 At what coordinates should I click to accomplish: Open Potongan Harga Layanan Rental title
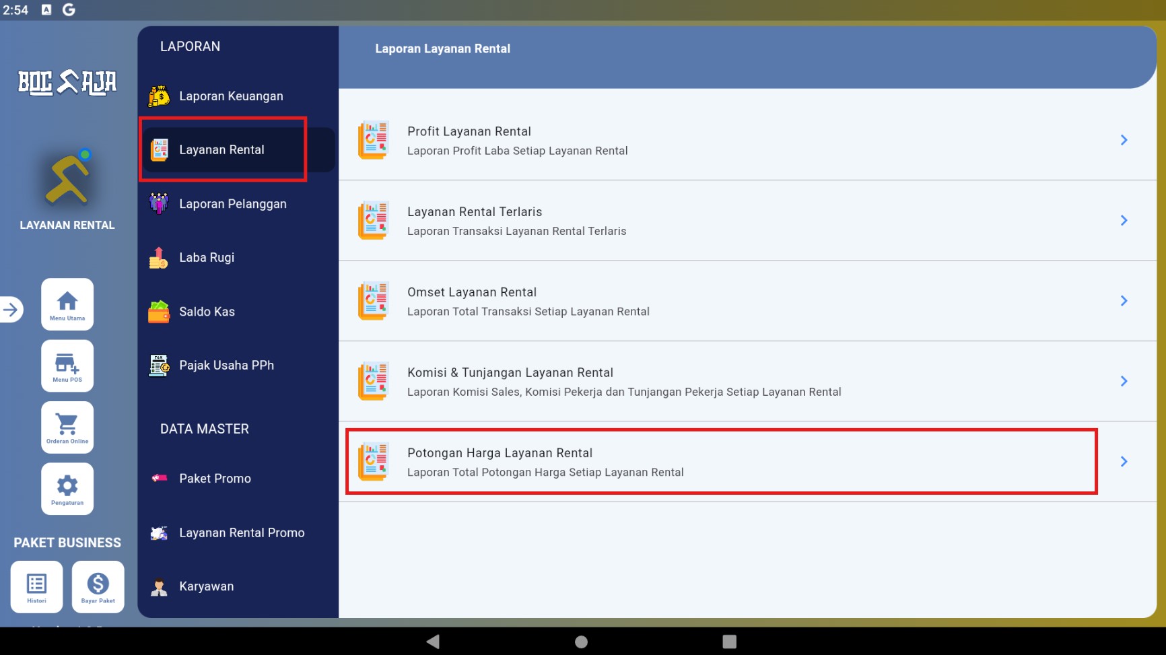pyautogui.click(x=500, y=453)
